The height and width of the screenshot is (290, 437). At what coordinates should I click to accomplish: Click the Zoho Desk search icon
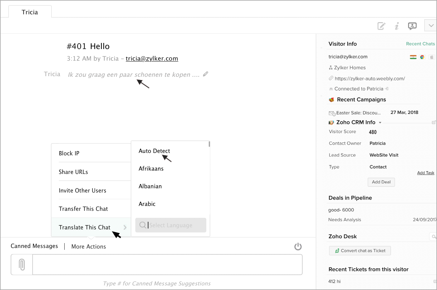[x=434, y=236]
